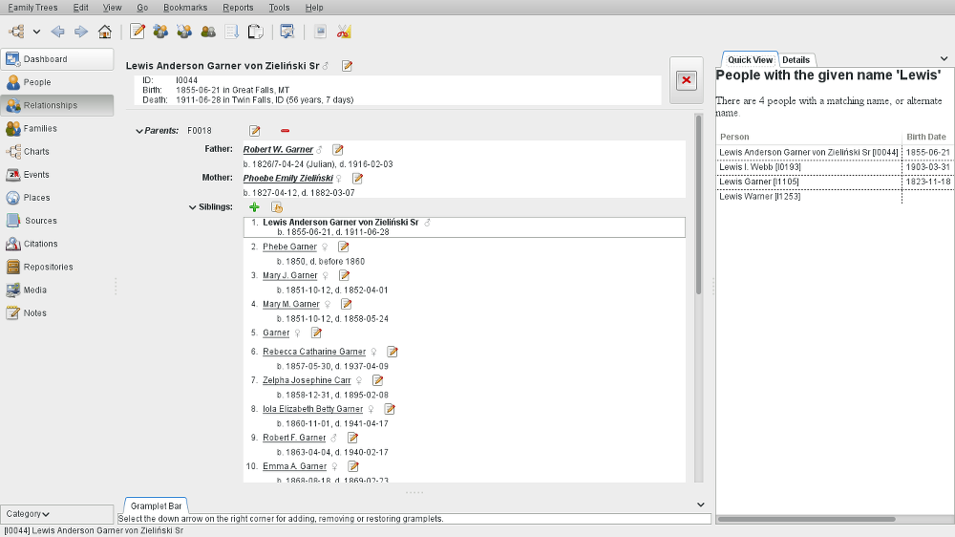Image resolution: width=955 pixels, height=537 pixels.
Task: Edit Lewis Anderson Garner's person record
Action: click(x=348, y=66)
